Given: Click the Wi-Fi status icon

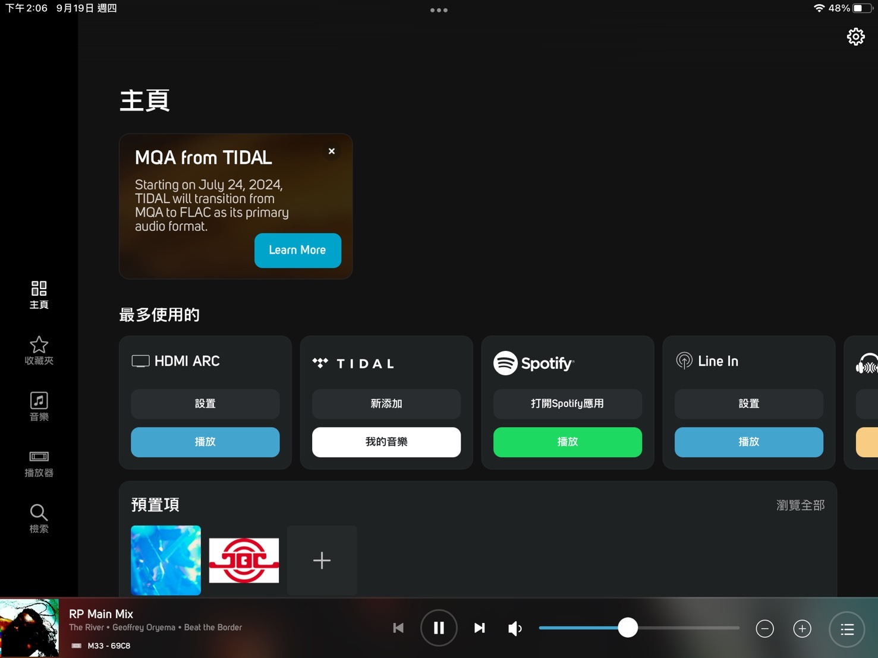Looking at the screenshot, I should [x=819, y=8].
